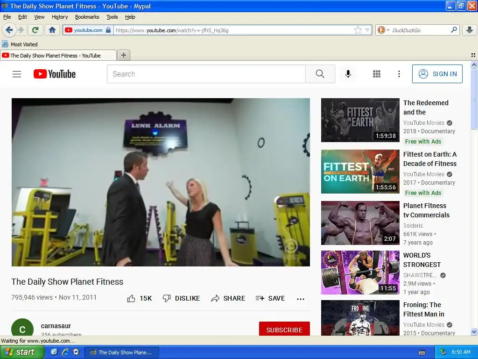478x359 pixels.
Task: Select The Daily Show Planet Fitness tab
Action: [58, 56]
